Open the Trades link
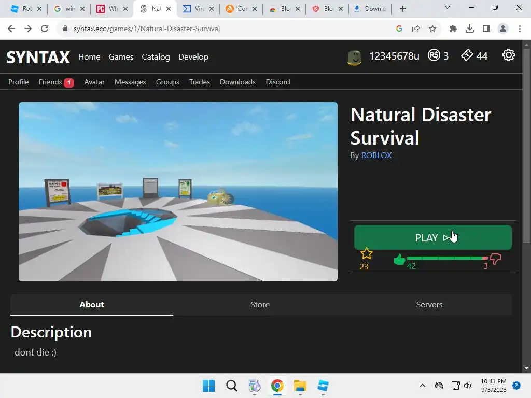This screenshot has height=398, width=531. tap(200, 82)
